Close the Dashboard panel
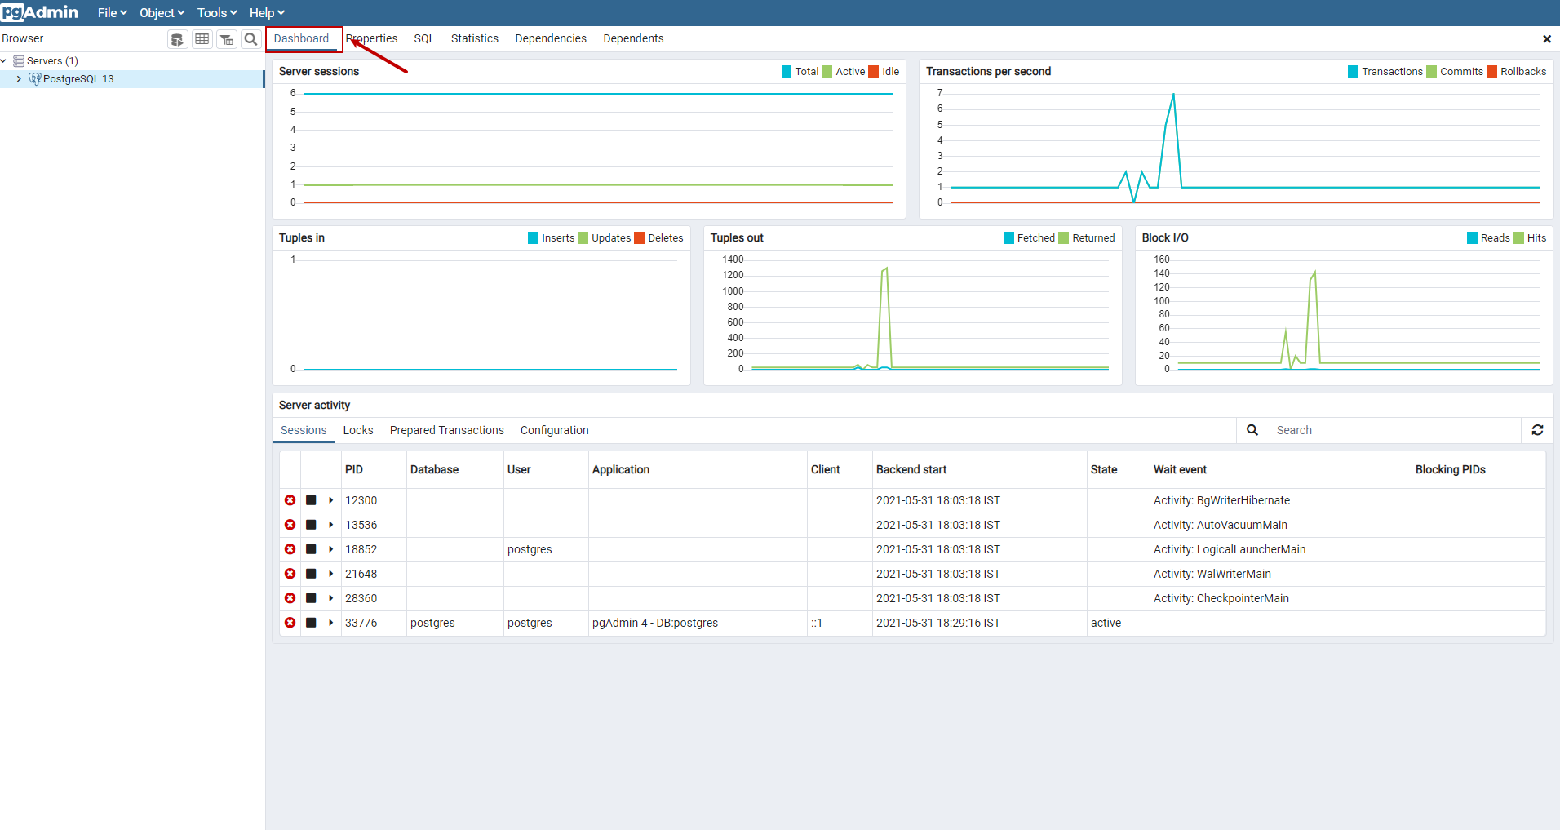 pyautogui.click(x=1546, y=38)
